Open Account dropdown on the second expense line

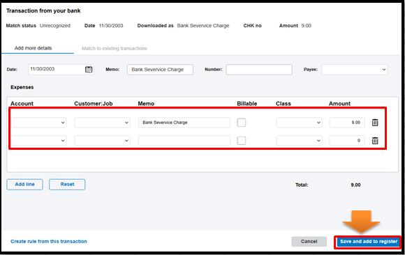pos(38,141)
